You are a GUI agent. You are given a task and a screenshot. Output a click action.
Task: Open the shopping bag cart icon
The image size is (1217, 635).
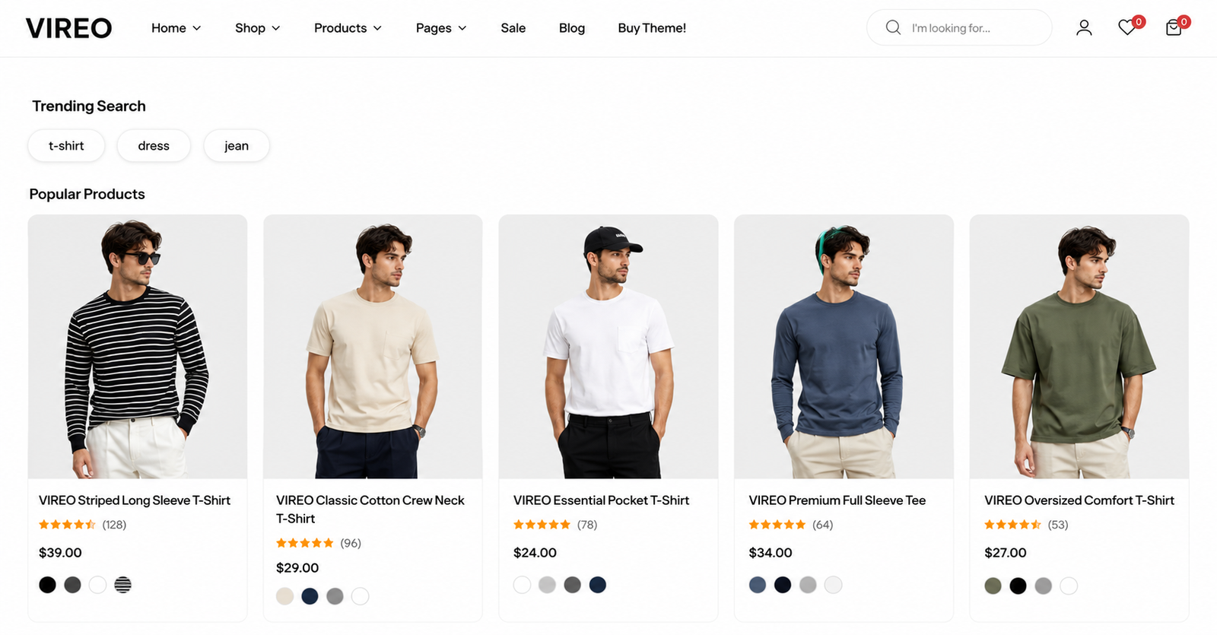coord(1174,28)
